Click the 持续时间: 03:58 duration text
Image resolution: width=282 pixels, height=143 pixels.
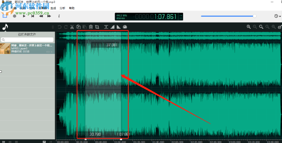[x=20, y=51]
